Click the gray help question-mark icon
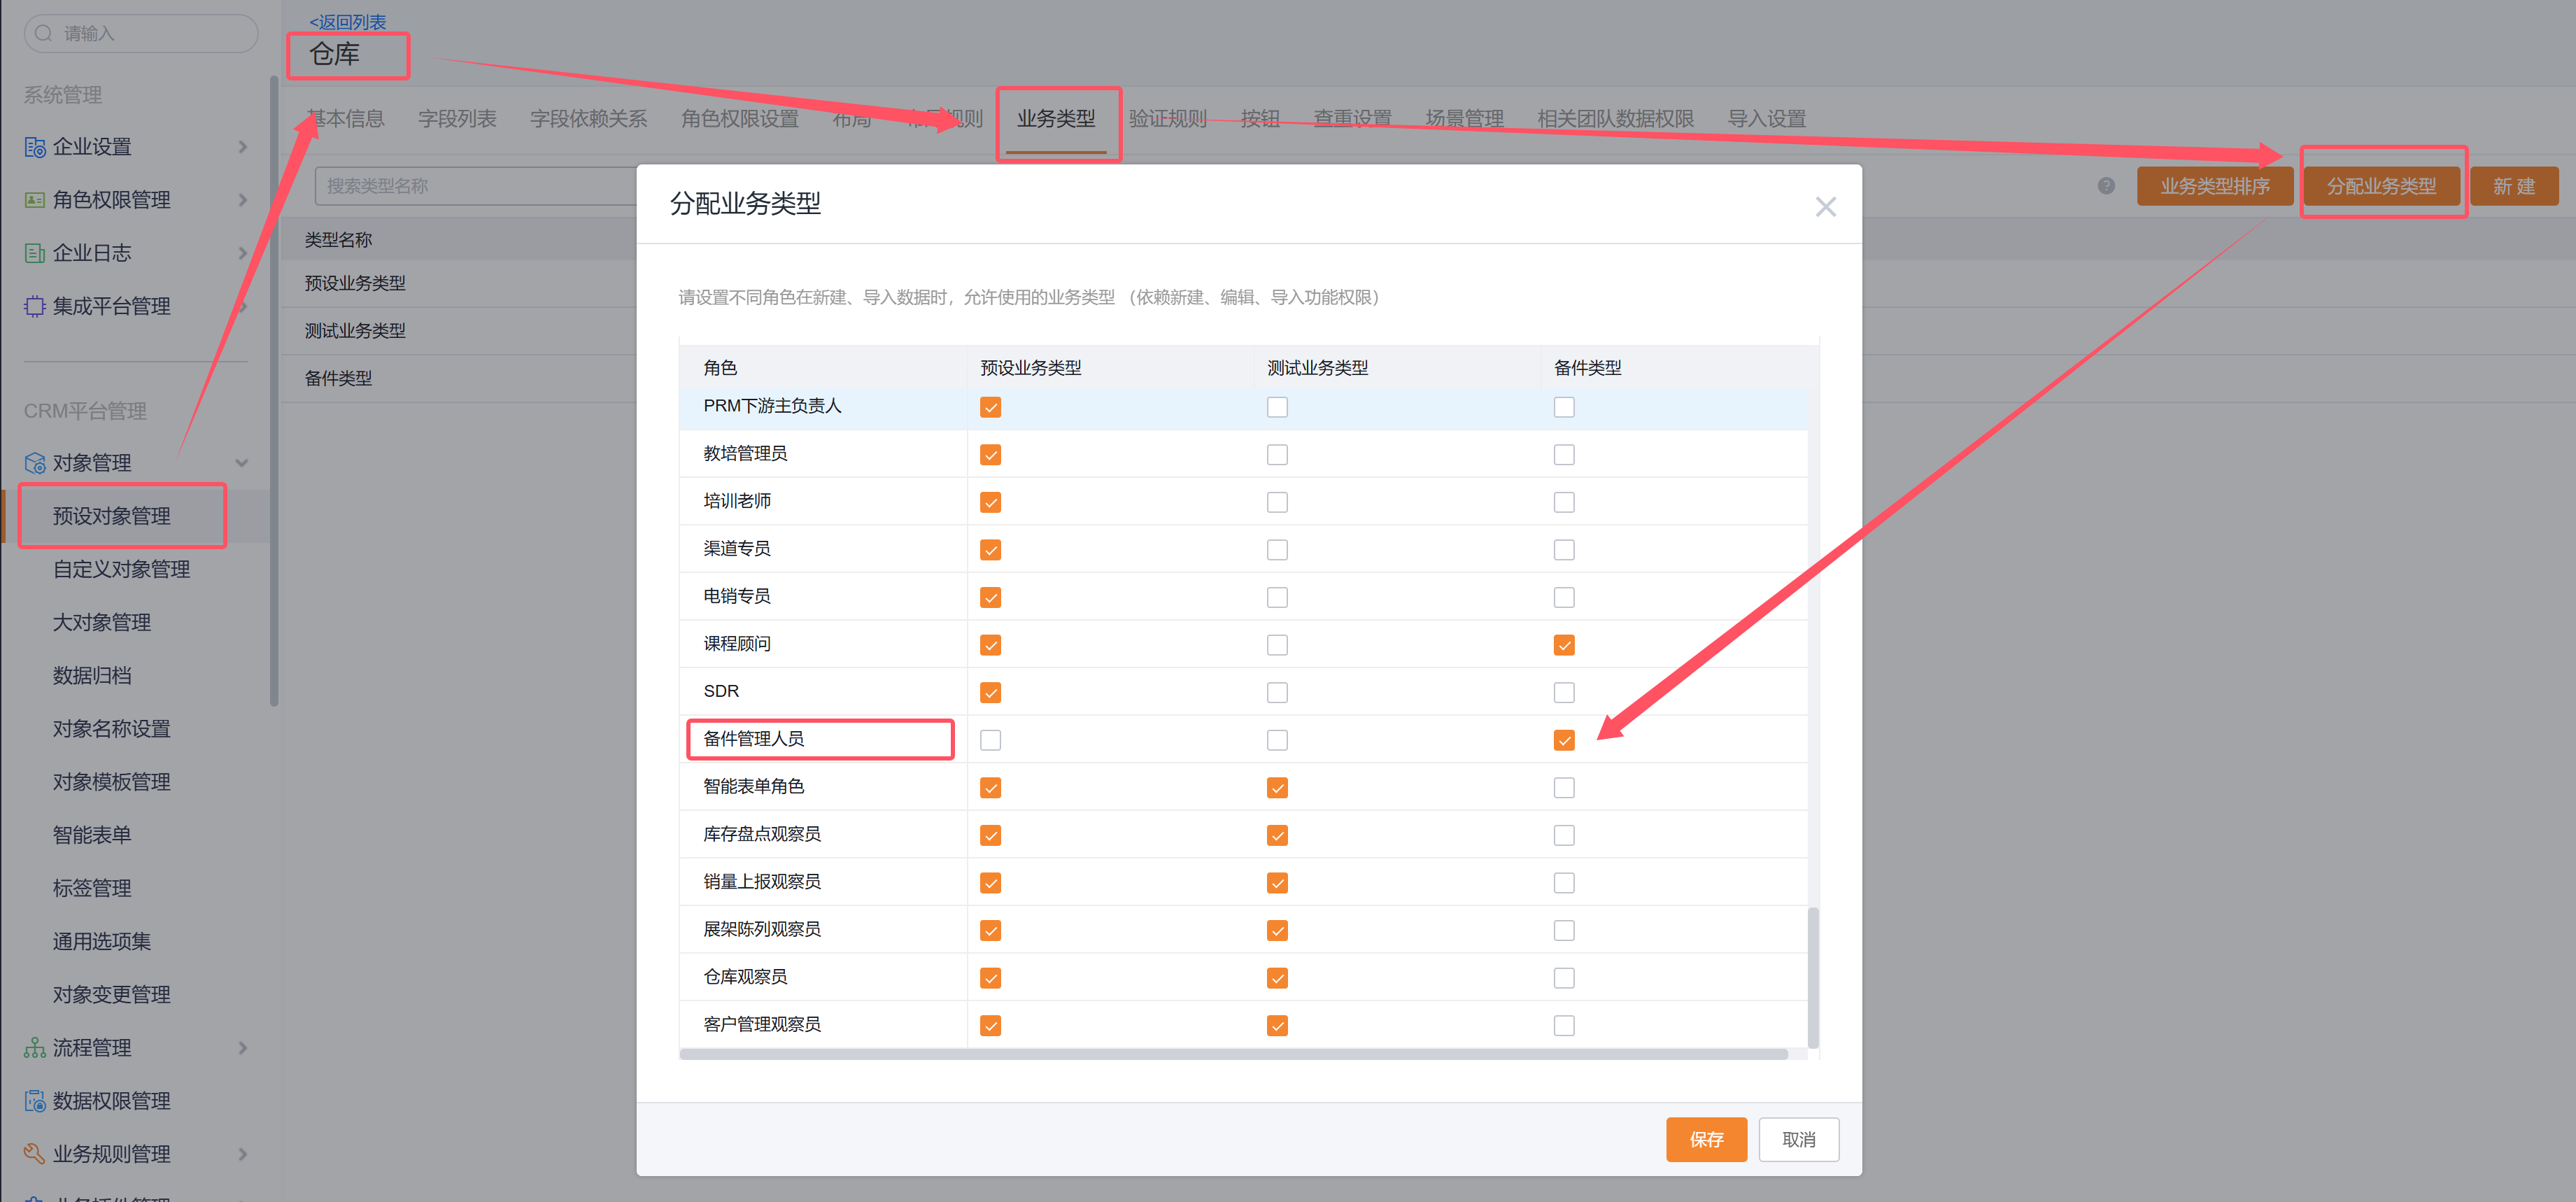The width and height of the screenshot is (2576, 1202). pos(2106,186)
